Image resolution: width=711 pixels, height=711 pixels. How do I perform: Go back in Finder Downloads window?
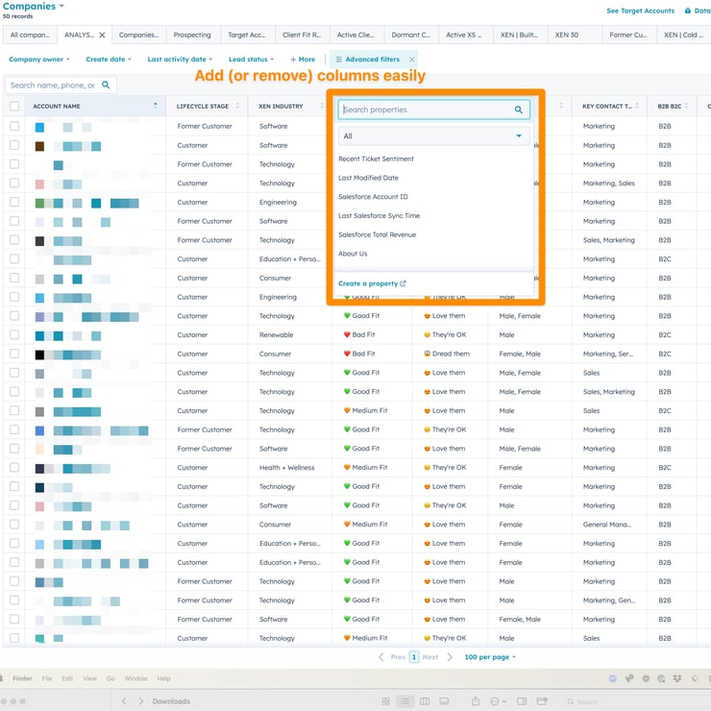[x=124, y=701]
